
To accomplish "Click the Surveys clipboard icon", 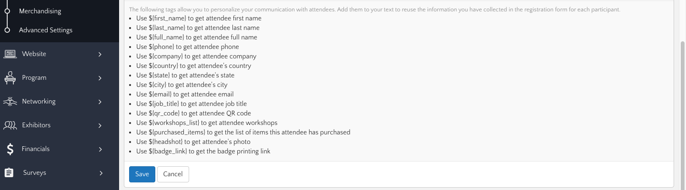I will click(x=9, y=173).
